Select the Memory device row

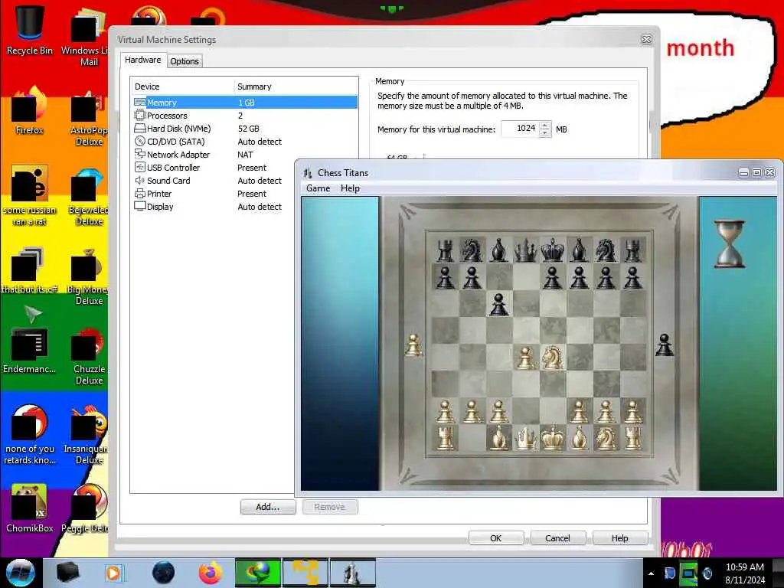tap(245, 103)
